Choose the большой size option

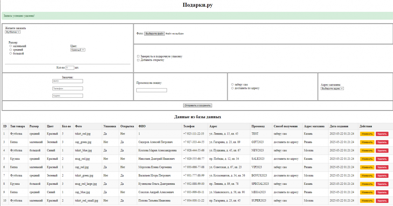[11, 53]
